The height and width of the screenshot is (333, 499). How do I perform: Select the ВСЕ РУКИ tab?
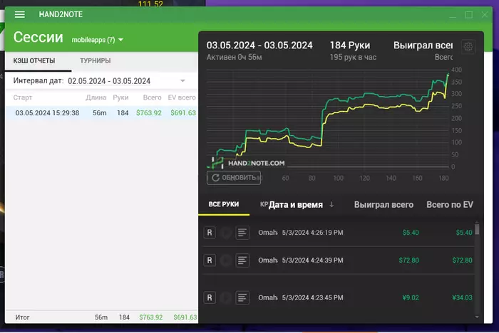tap(224, 204)
